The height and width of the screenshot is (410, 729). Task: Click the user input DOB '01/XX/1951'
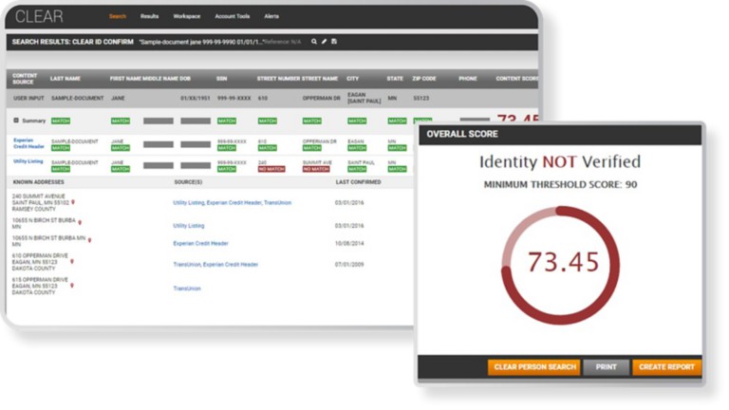pyautogui.click(x=196, y=99)
